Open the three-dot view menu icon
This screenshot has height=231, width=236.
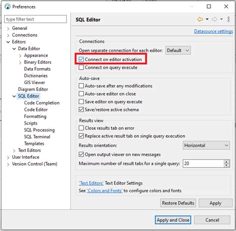coord(229,19)
